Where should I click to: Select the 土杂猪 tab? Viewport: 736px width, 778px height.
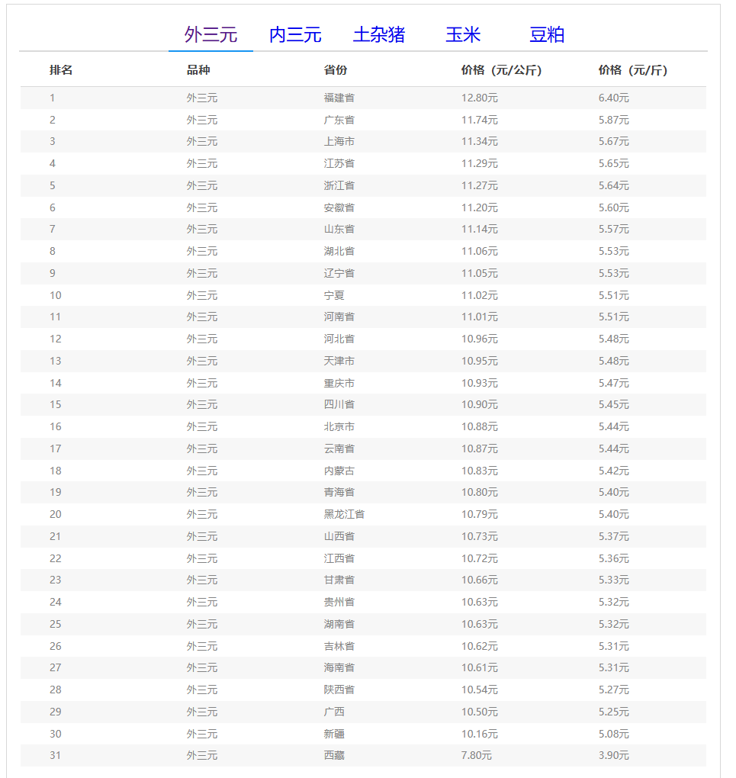379,35
